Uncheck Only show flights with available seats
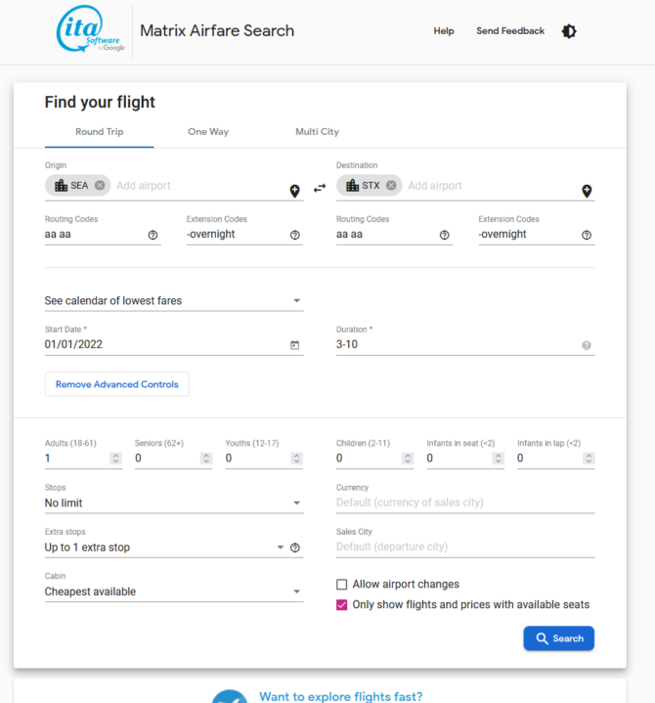Image resolution: width=655 pixels, height=703 pixels. (341, 605)
